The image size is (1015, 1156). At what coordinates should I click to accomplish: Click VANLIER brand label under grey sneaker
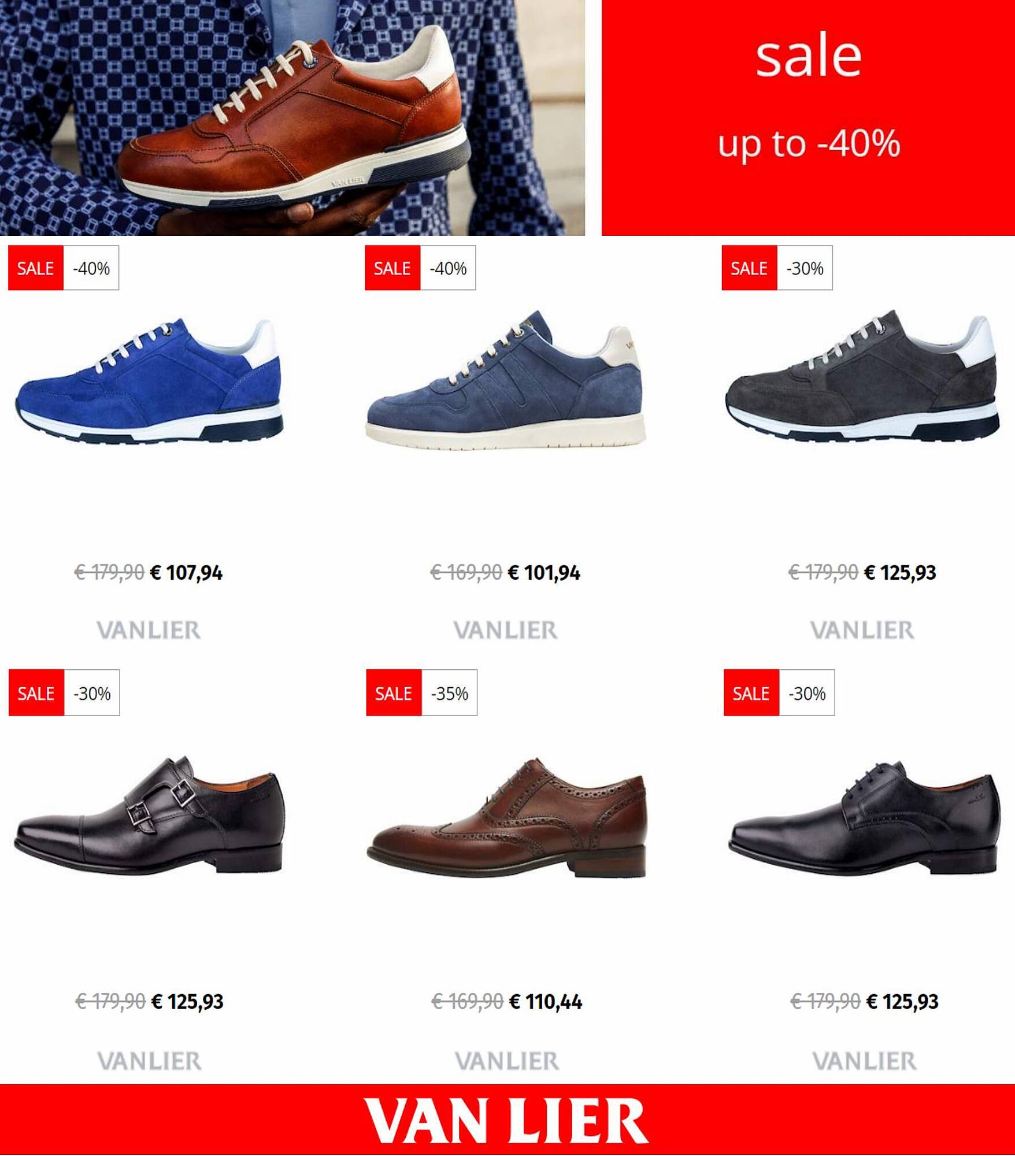coord(862,630)
